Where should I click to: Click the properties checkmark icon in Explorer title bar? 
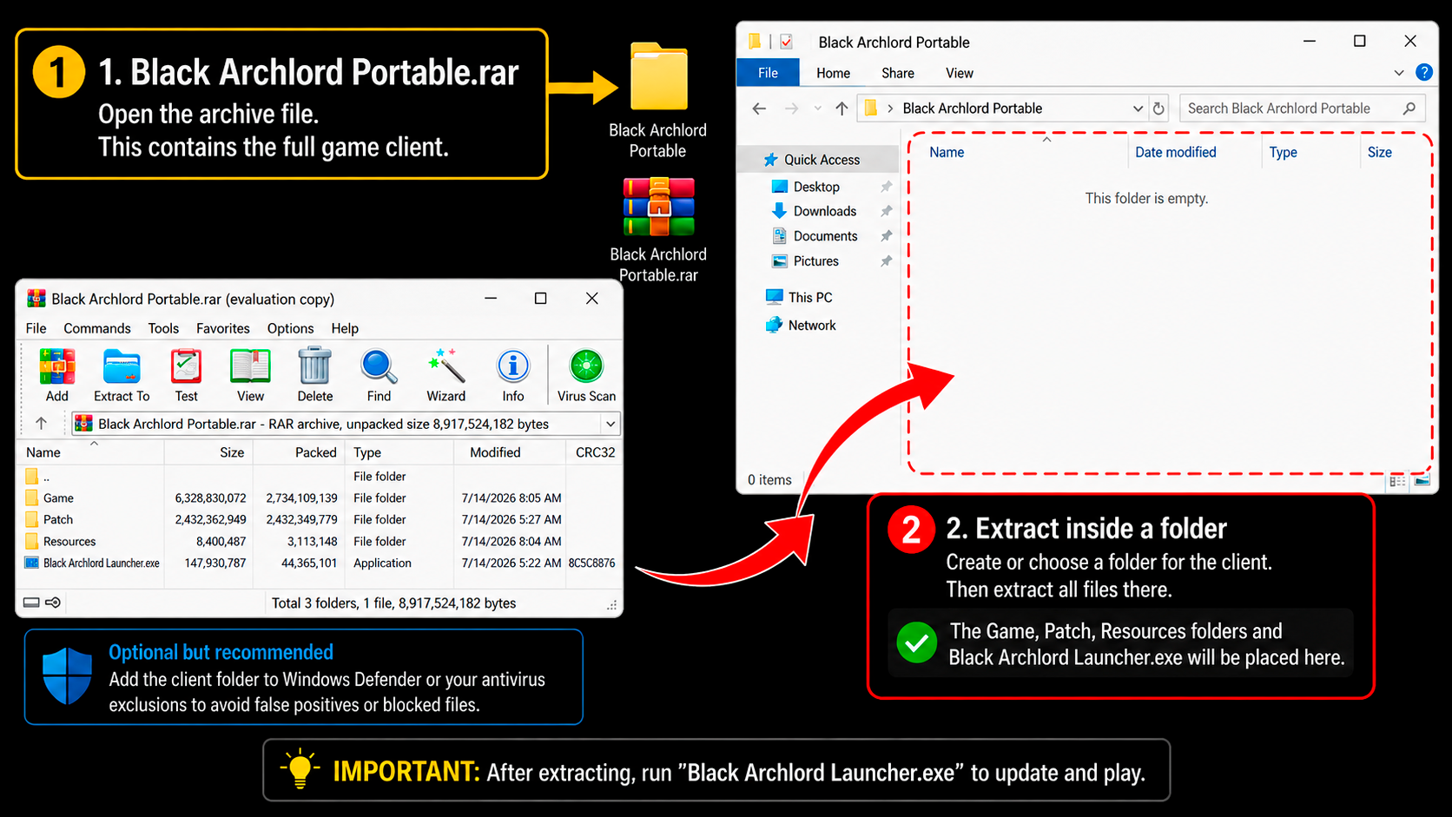click(x=786, y=42)
